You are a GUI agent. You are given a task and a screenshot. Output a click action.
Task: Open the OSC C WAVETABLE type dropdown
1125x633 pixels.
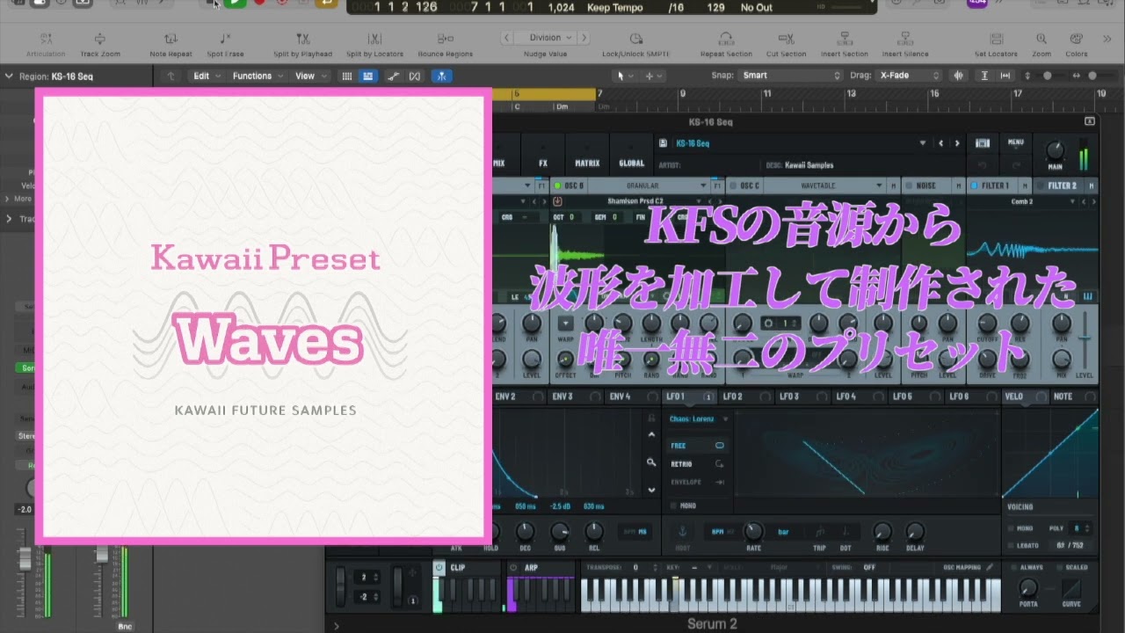coord(825,186)
